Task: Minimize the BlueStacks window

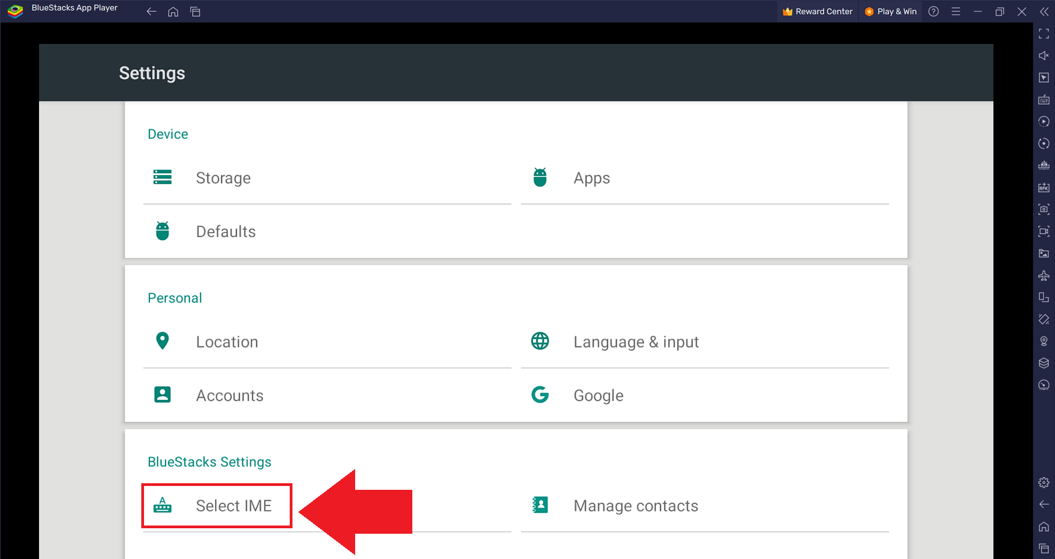Action: 978,12
